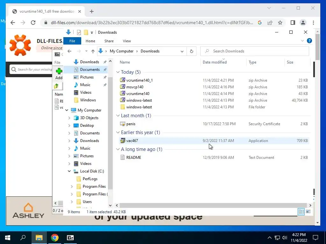Expand the 3D Objects tree node
326x244 pixels.
coord(69,118)
